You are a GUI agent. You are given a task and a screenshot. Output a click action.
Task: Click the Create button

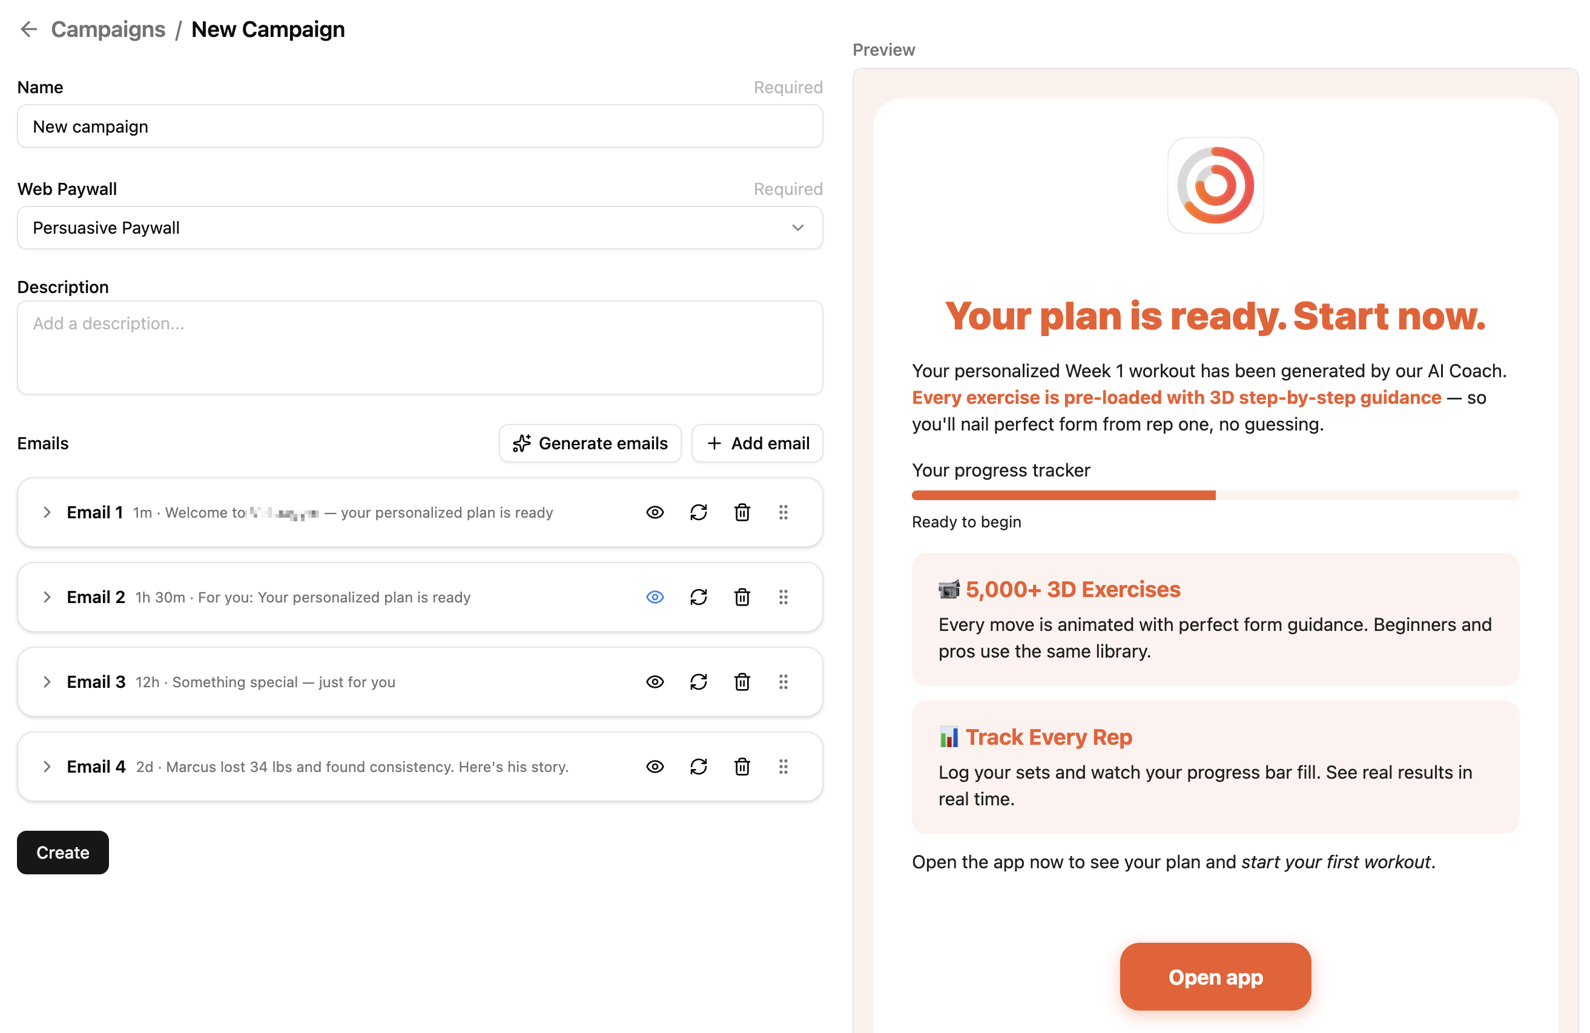point(63,852)
